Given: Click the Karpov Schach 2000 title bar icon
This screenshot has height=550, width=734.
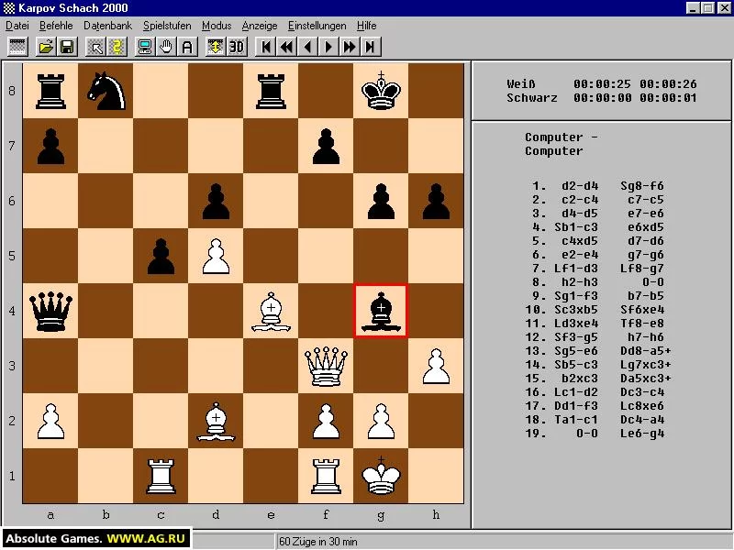Looking at the screenshot, I should 9,8.
